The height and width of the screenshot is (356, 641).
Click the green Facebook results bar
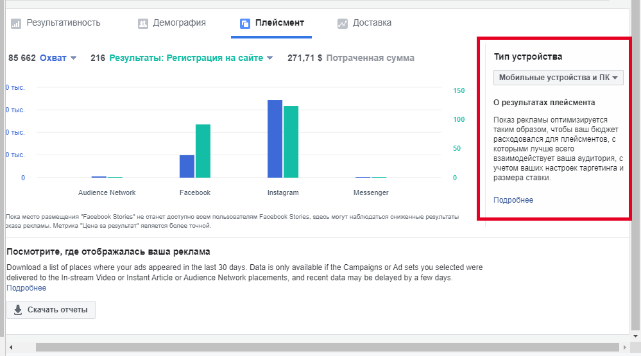click(x=203, y=151)
